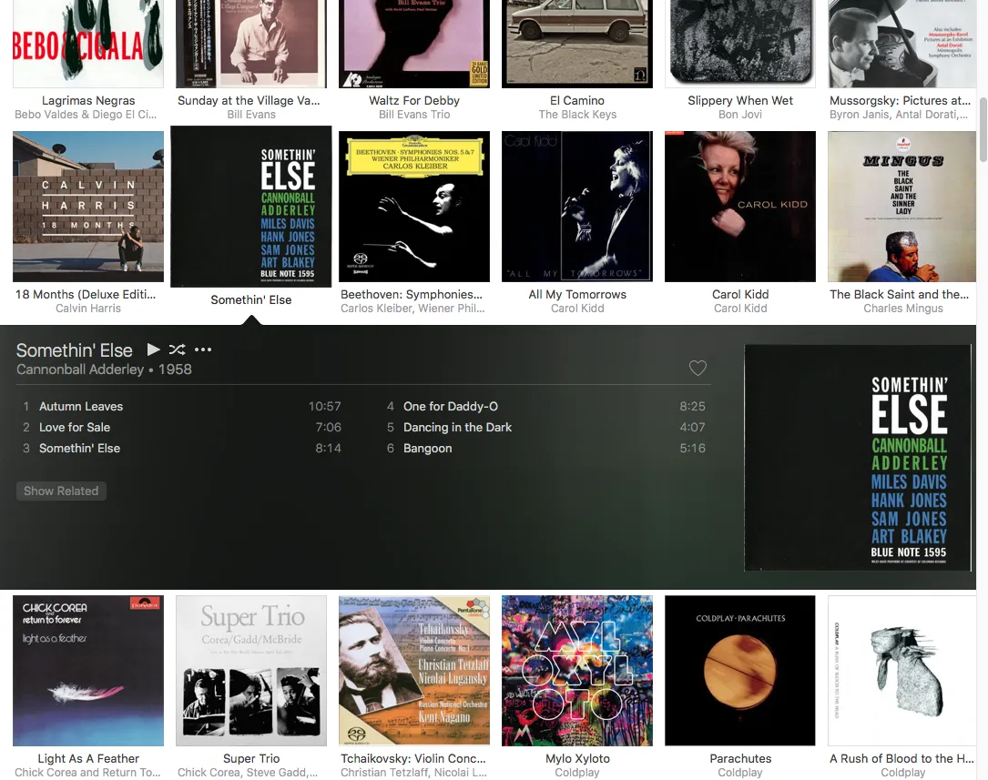Click the Lagrimas Negras title text
This screenshot has height=780, width=988.
(88, 101)
